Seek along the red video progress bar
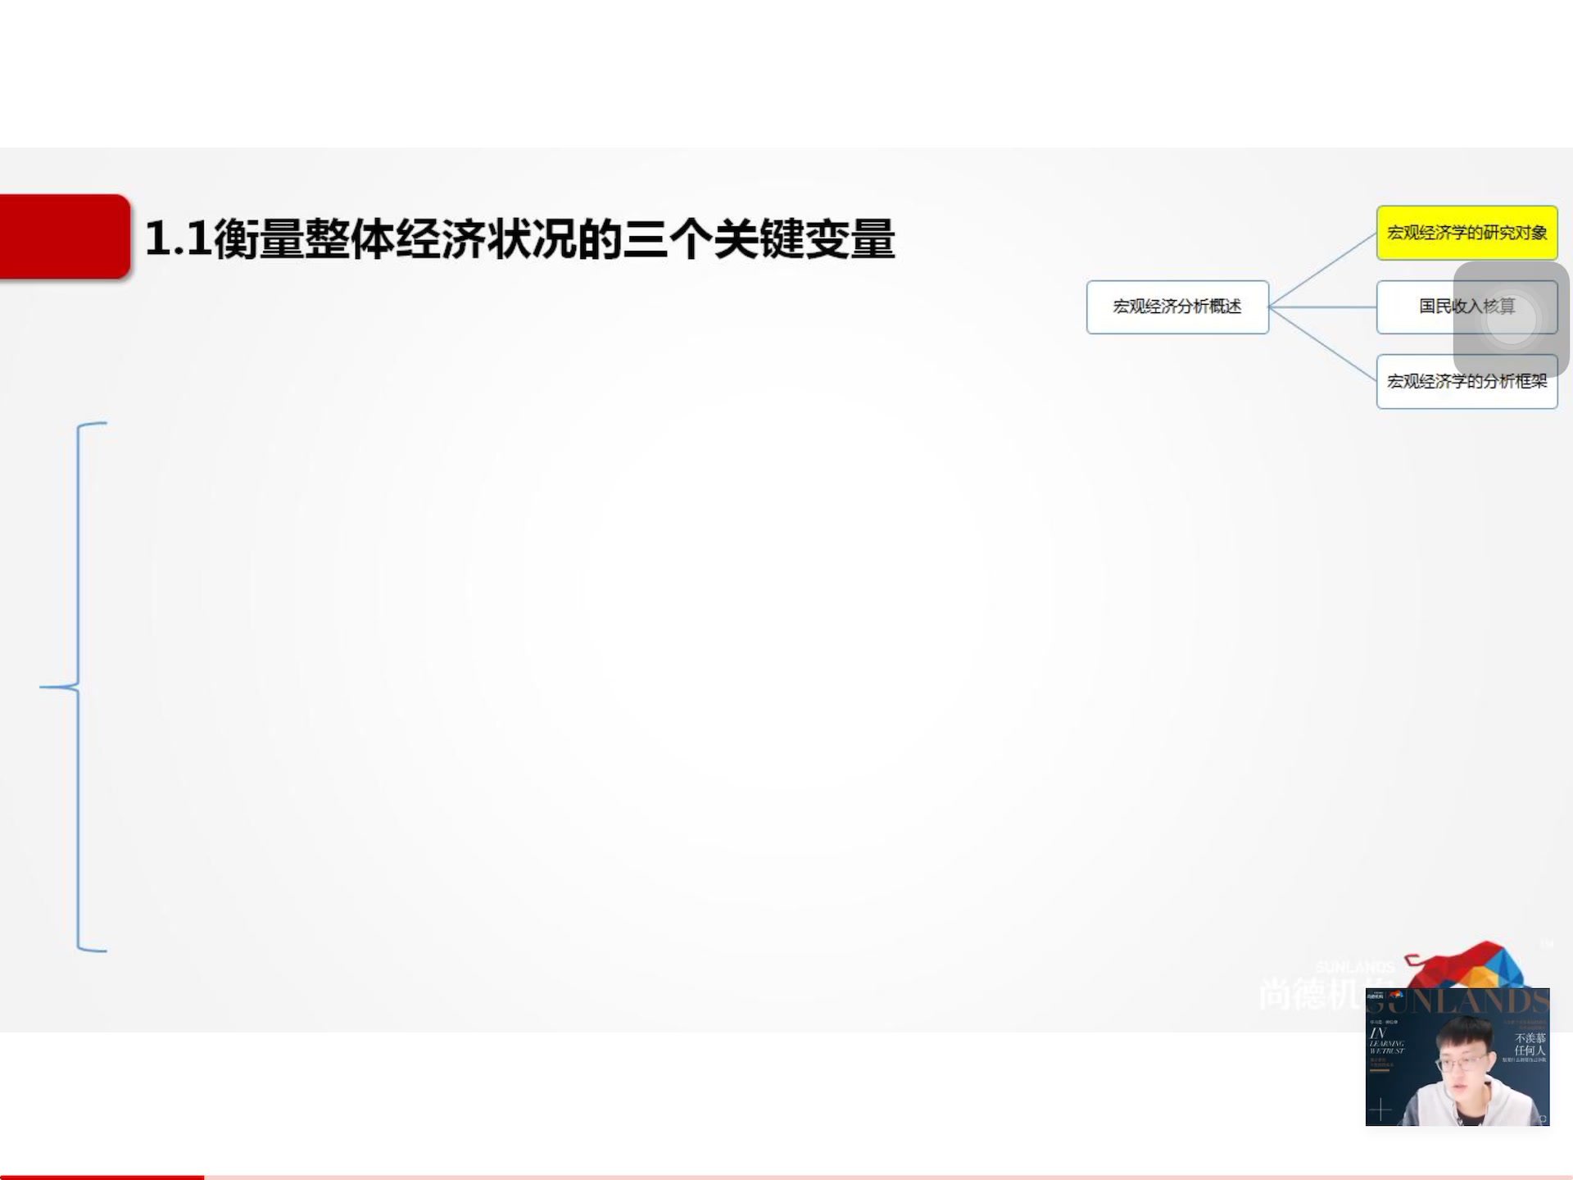The width and height of the screenshot is (1573, 1180). pyautogui.click(x=786, y=1177)
